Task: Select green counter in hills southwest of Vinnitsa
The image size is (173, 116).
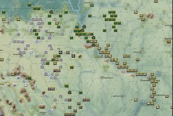Action: [x=29, y=78]
